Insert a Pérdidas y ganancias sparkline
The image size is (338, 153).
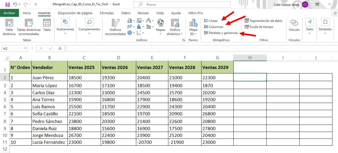(220, 33)
